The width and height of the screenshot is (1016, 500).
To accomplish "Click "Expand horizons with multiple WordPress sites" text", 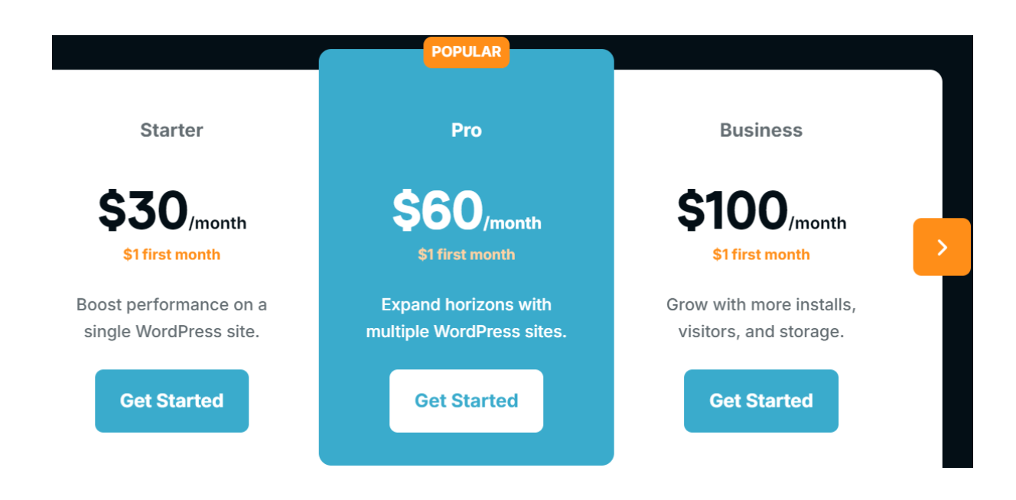I will point(466,318).
